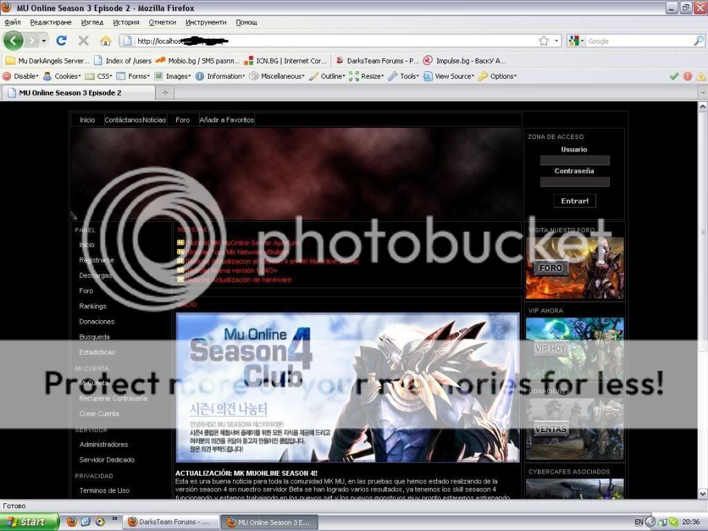708x531 pixels.
Task: Open the Disable toolbar menu
Action: pyautogui.click(x=21, y=76)
